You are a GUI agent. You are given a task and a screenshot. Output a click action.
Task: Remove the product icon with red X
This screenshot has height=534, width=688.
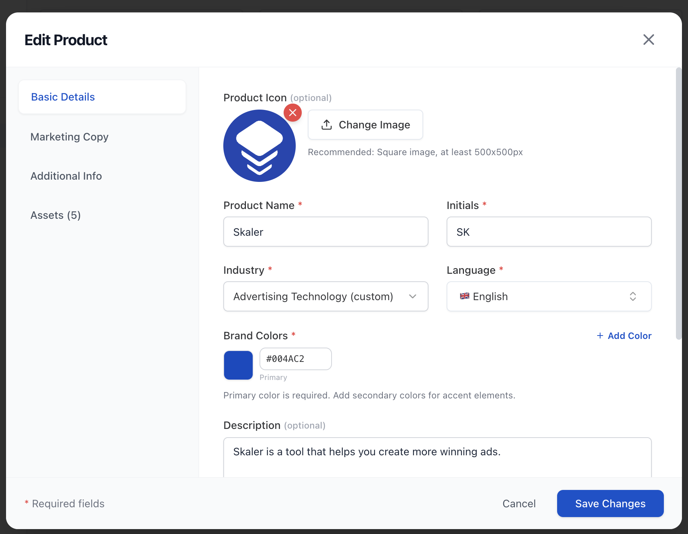coord(293,113)
